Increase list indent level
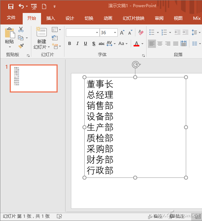 185,32
